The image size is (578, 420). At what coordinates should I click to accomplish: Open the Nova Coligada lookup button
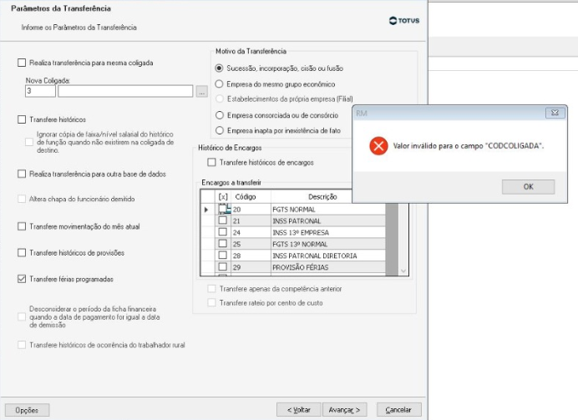click(x=201, y=91)
